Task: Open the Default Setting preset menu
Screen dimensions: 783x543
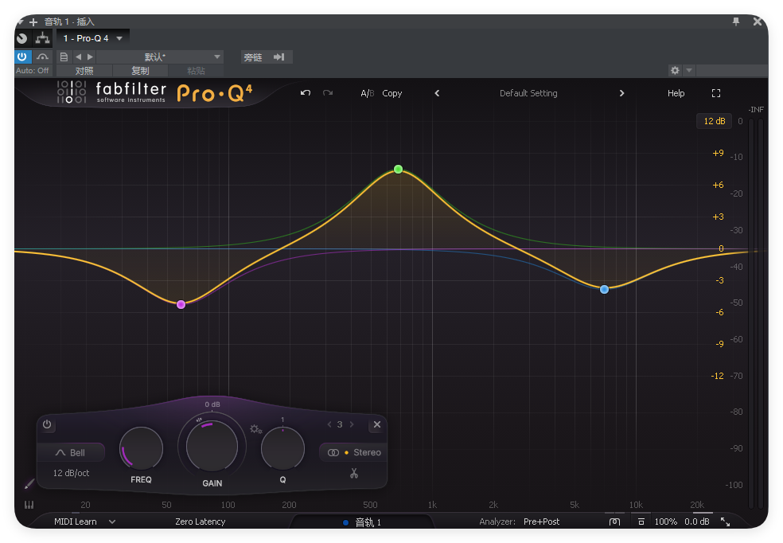Action: tap(528, 93)
